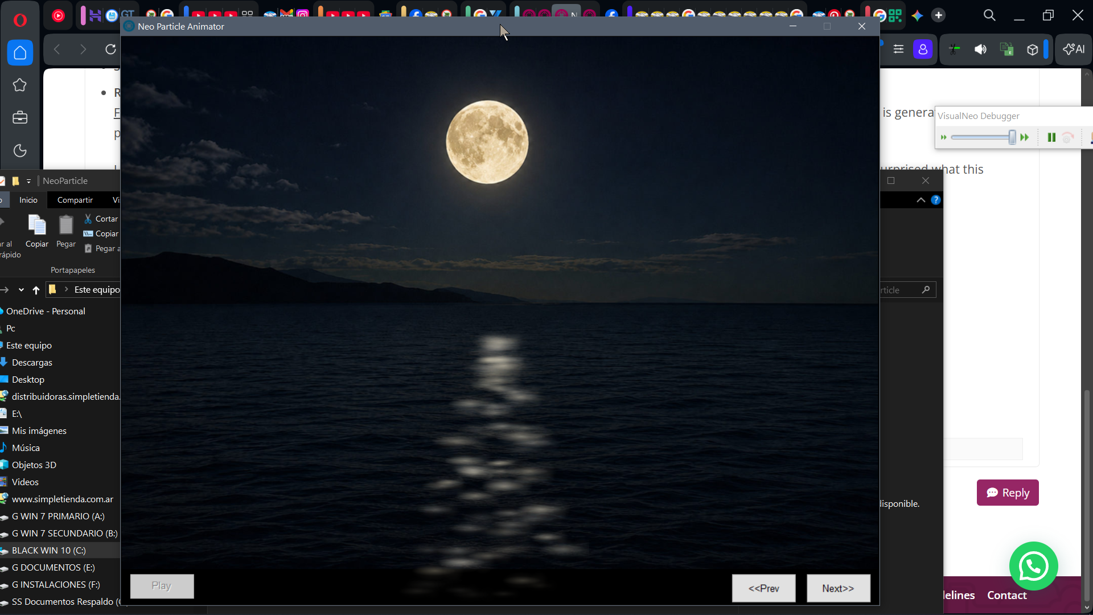Open the WhatsApp chat floating button
Screen dimensions: 1093x615
pos(1034,566)
